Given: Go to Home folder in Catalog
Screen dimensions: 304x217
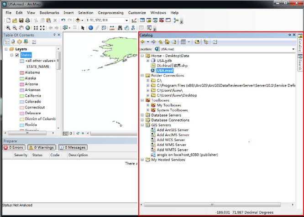Looking at the screenshot, I should click(167, 42).
